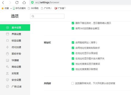Click the 快捷键 keyboard icon
The width and height of the screenshot is (131, 95).
(x=8, y=60)
